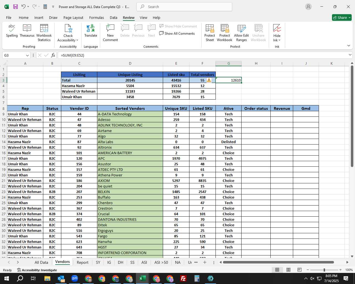
Task: Switch to Normal view in status bar
Action: pyautogui.click(x=277, y=270)
